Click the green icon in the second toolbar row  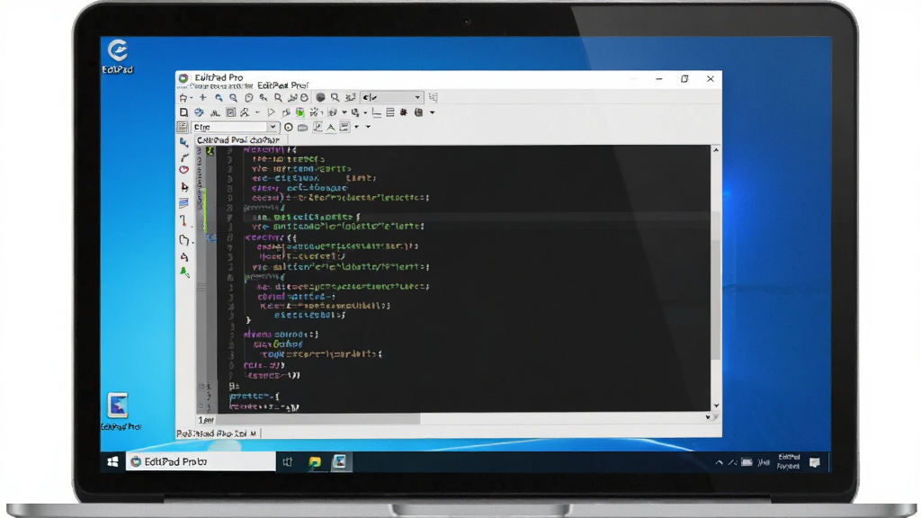coord(300,112)
